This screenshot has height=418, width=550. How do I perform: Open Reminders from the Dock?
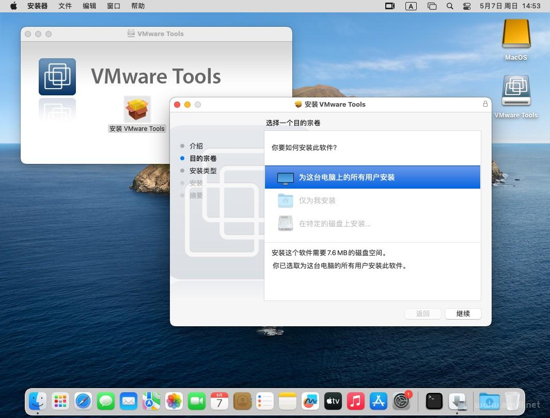(265, 401)
